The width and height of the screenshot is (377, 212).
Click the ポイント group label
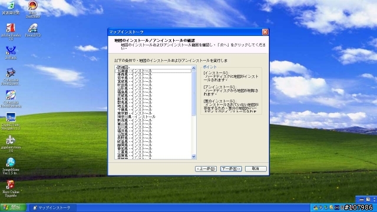(210, 67)
